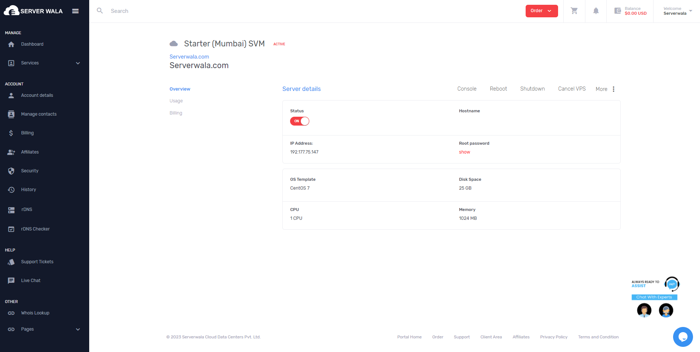Open the round chat bubble widget
The image size is (700, 352).
(683, 337)
